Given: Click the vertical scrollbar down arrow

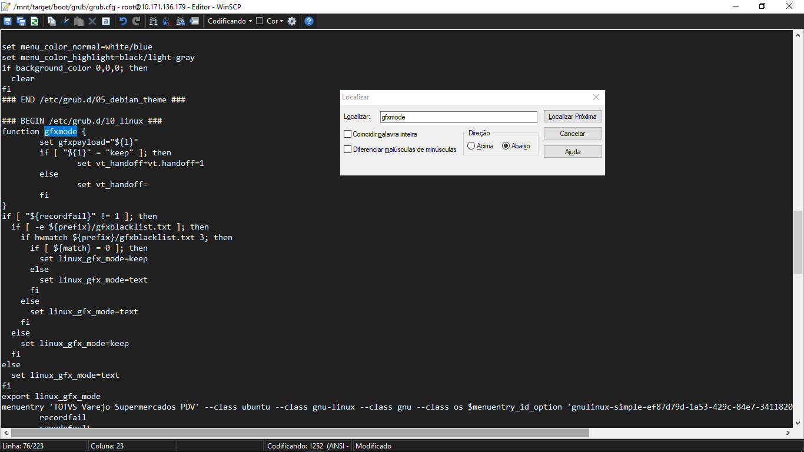Looking at the screenshot, I should 798,423.
